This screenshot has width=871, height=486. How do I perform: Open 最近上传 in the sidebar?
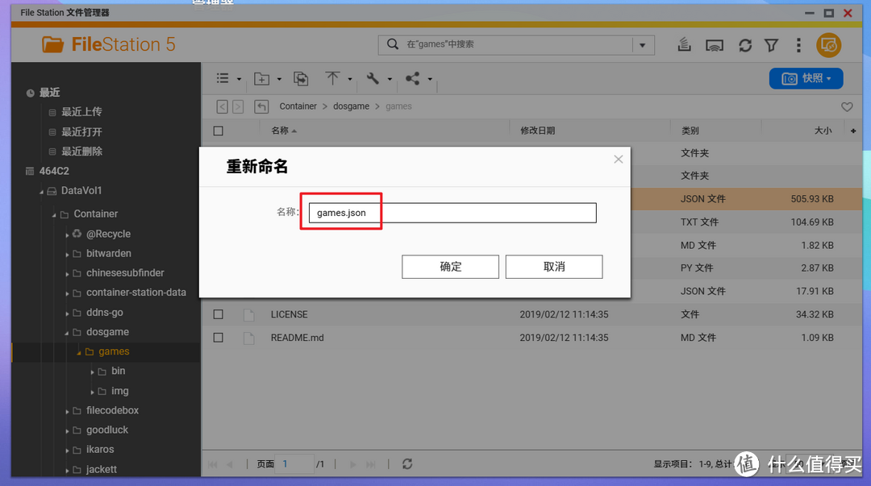pos(81,112)
